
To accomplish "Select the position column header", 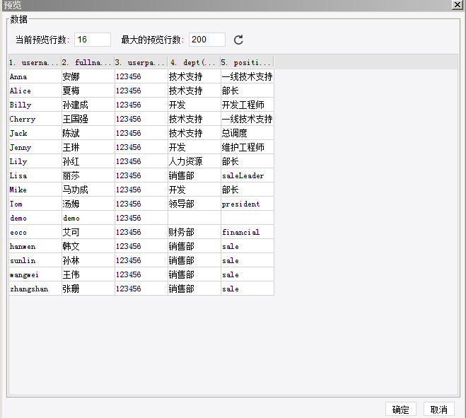I will point(247,62).
